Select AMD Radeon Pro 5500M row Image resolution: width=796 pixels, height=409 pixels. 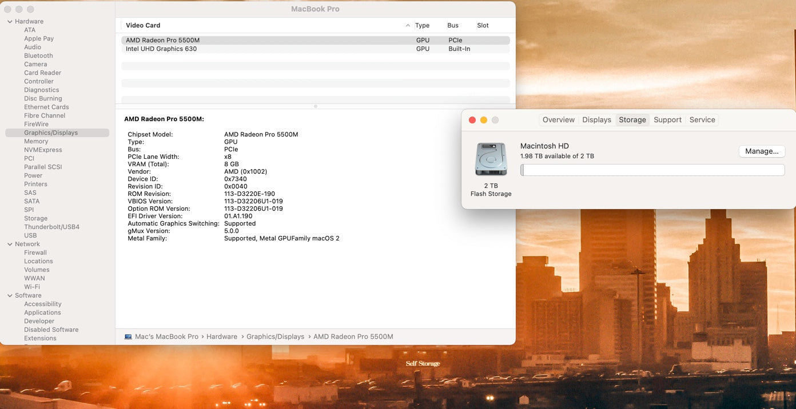click(163, 41)
